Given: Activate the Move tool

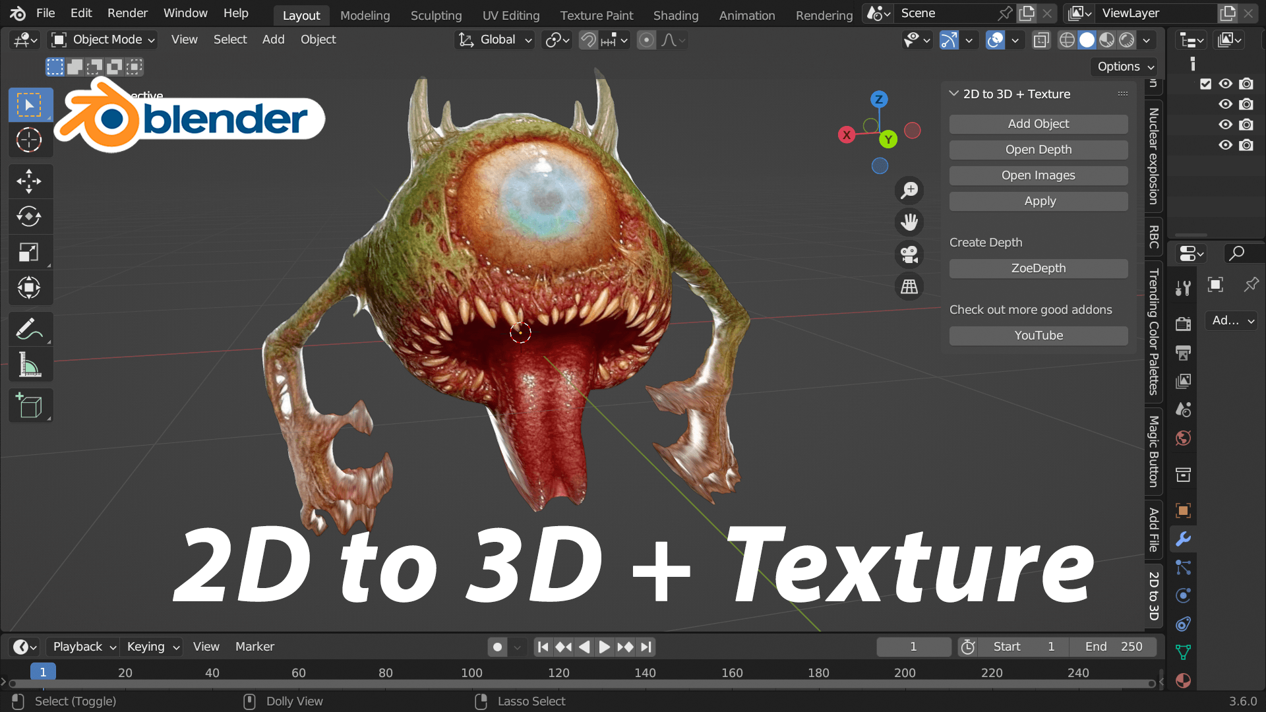Looking at the screenshot, I should click(30, 181).
